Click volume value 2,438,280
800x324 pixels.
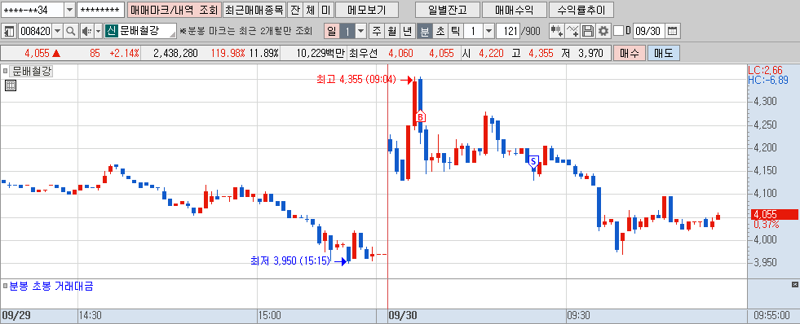click(x=175, y=53)
